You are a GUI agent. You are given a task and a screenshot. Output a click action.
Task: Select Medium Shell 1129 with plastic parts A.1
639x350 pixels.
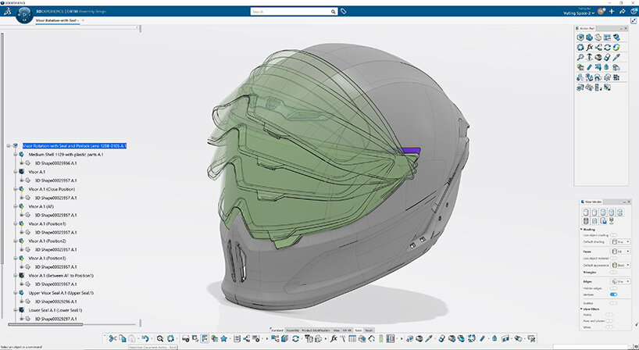66,154
